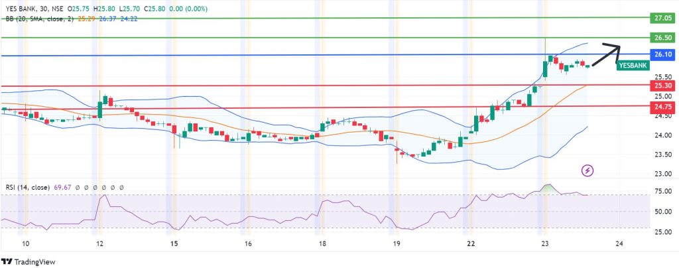This screenshot has height=268, width=679.
Task: Click the date label 12 on time axis
Action: (x=100, y=243)
